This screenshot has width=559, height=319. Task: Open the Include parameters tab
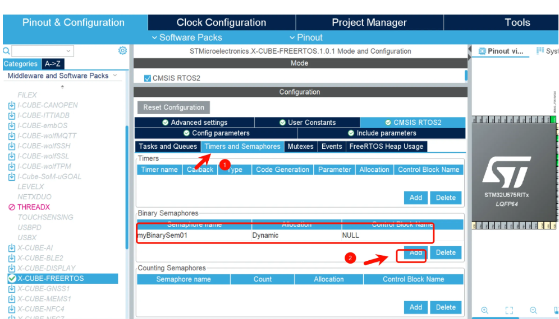point(382,133)
